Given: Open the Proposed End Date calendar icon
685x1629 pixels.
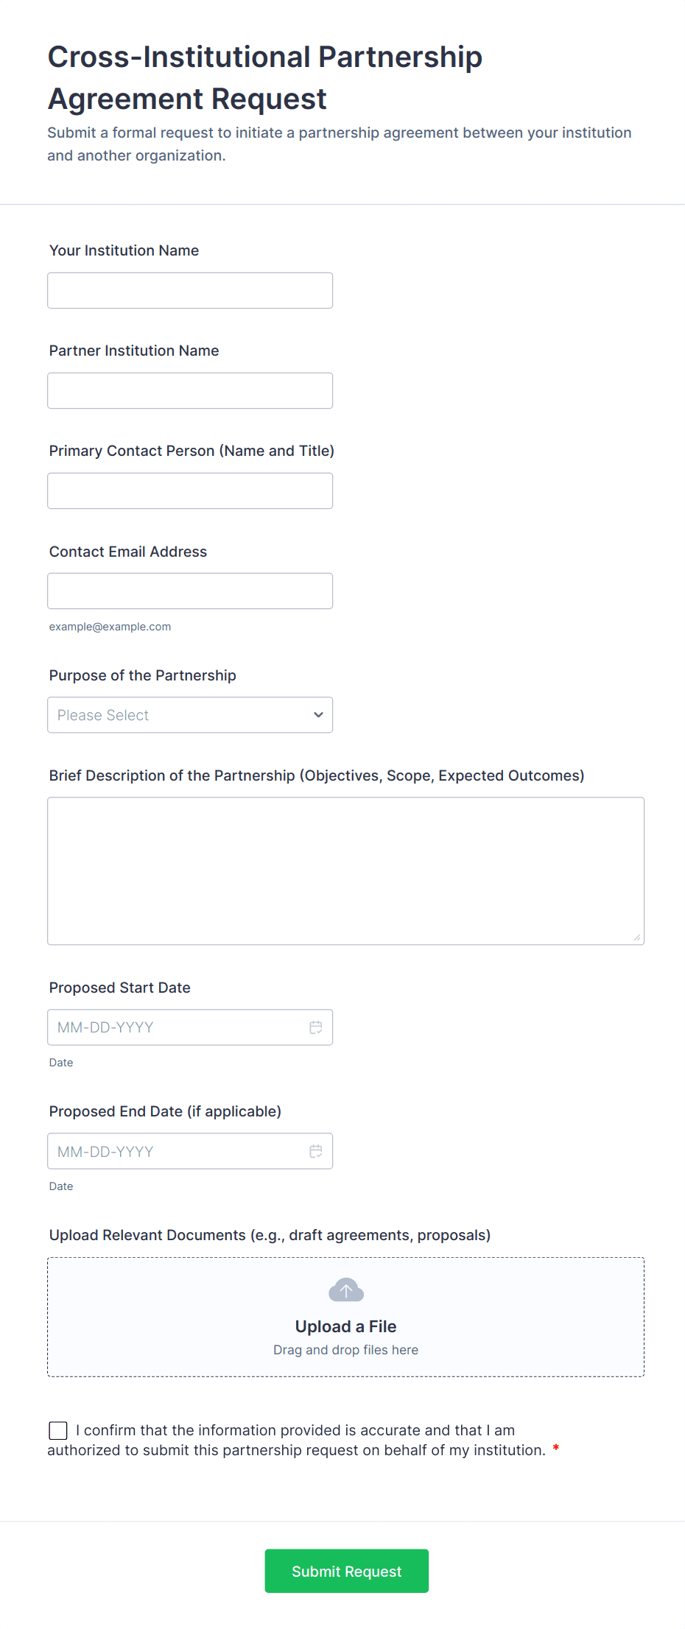Looking at the screenshot, I should [316, 1150].
